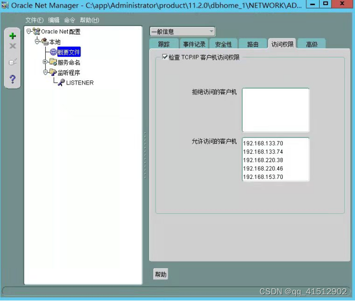
Task: Click the 概要文件 globe icon
Action: [x=53, y=52]
